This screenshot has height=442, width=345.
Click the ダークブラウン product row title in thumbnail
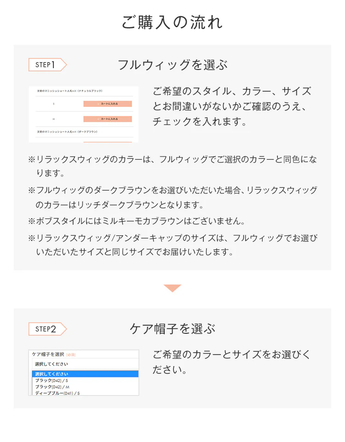(67, 132)
